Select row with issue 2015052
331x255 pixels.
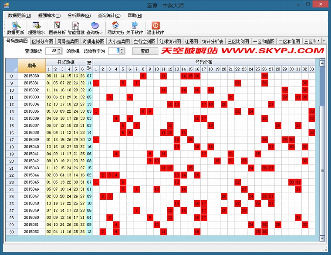[x=31, y=232]
